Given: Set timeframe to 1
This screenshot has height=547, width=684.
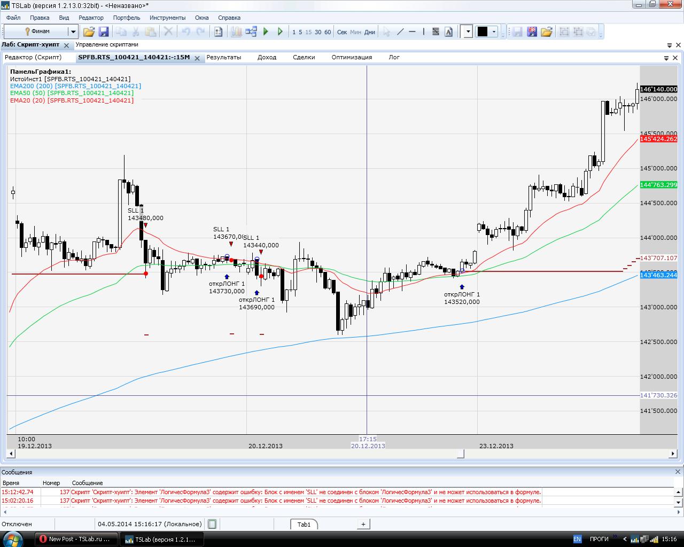Looking at the screenshot, I should coord(294,32).
